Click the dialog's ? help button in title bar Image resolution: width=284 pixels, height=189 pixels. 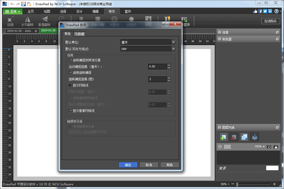pos(165,24)
